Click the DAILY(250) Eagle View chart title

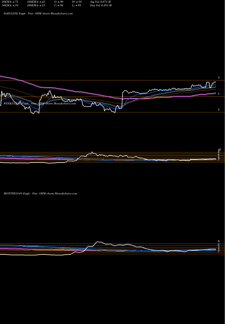(x=38, y=13)
